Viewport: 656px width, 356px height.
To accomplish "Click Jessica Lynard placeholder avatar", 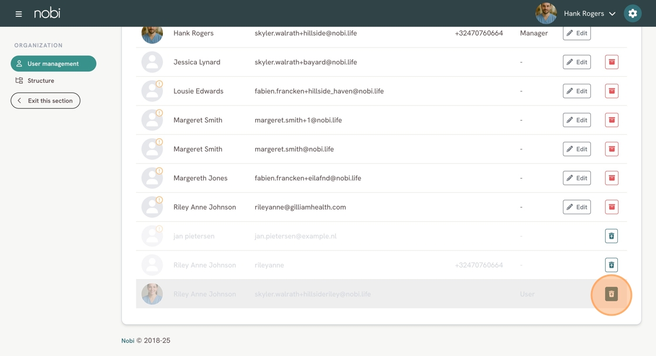I will 152,62.
